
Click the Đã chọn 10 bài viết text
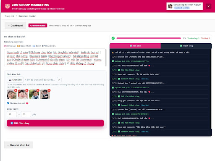click(x=15, y=37)
